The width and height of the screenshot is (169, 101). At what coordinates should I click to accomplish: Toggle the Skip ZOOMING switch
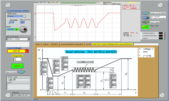click(x=21, y=72)
